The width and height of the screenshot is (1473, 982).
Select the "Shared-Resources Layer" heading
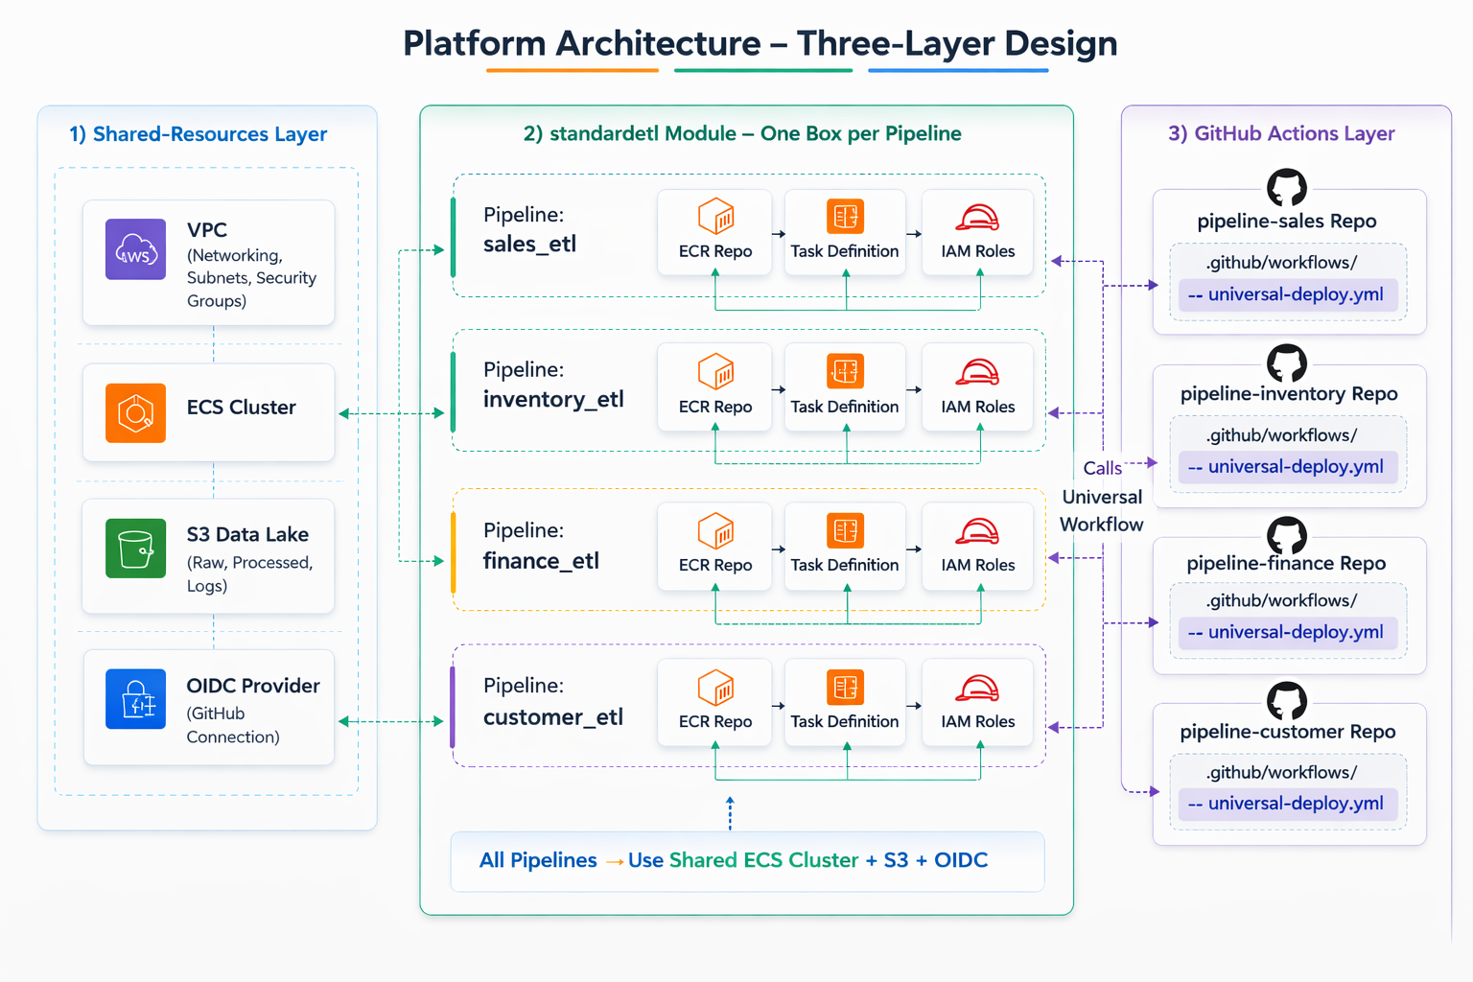[199, 134]
